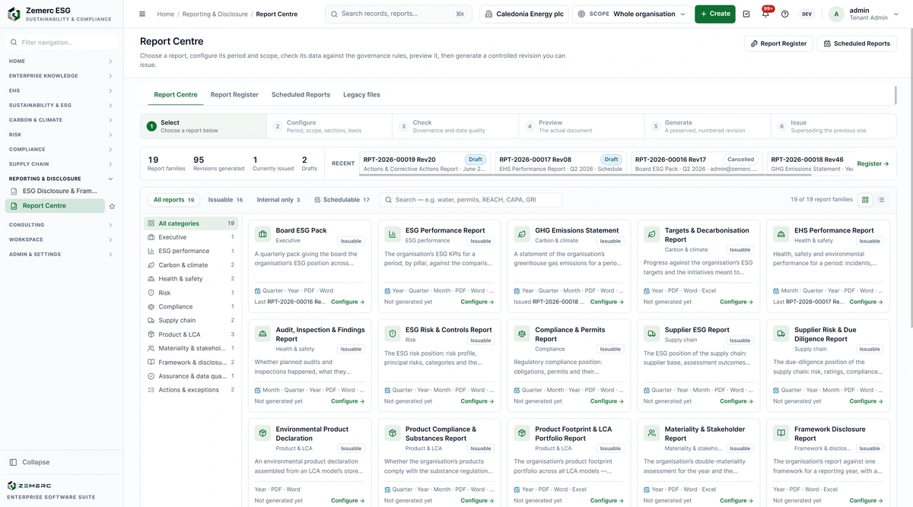Click the Targets & Decarbonisation card icon
This screenshot has width=913, height=507.
coord(652,234)
